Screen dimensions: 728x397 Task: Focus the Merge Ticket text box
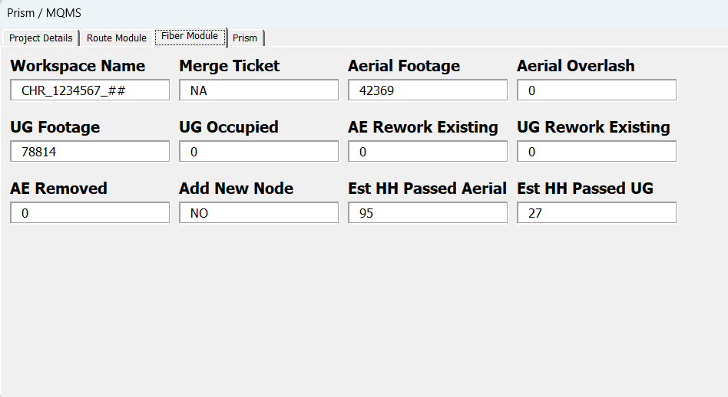click(259, 90)
